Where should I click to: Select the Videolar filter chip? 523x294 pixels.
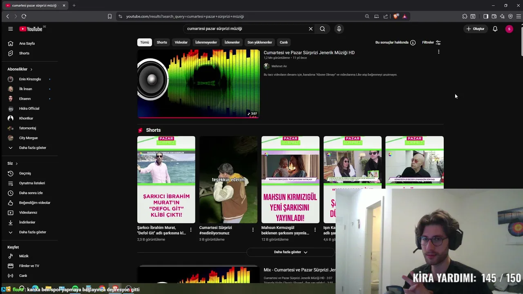pyautogui.click(x=181, y=42)
